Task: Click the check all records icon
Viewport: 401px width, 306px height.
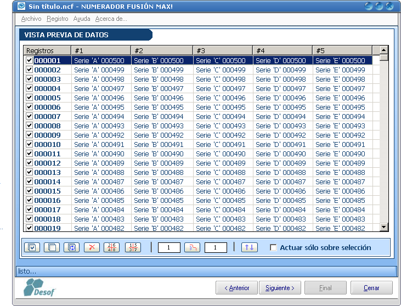Action: tap(32, 247)
